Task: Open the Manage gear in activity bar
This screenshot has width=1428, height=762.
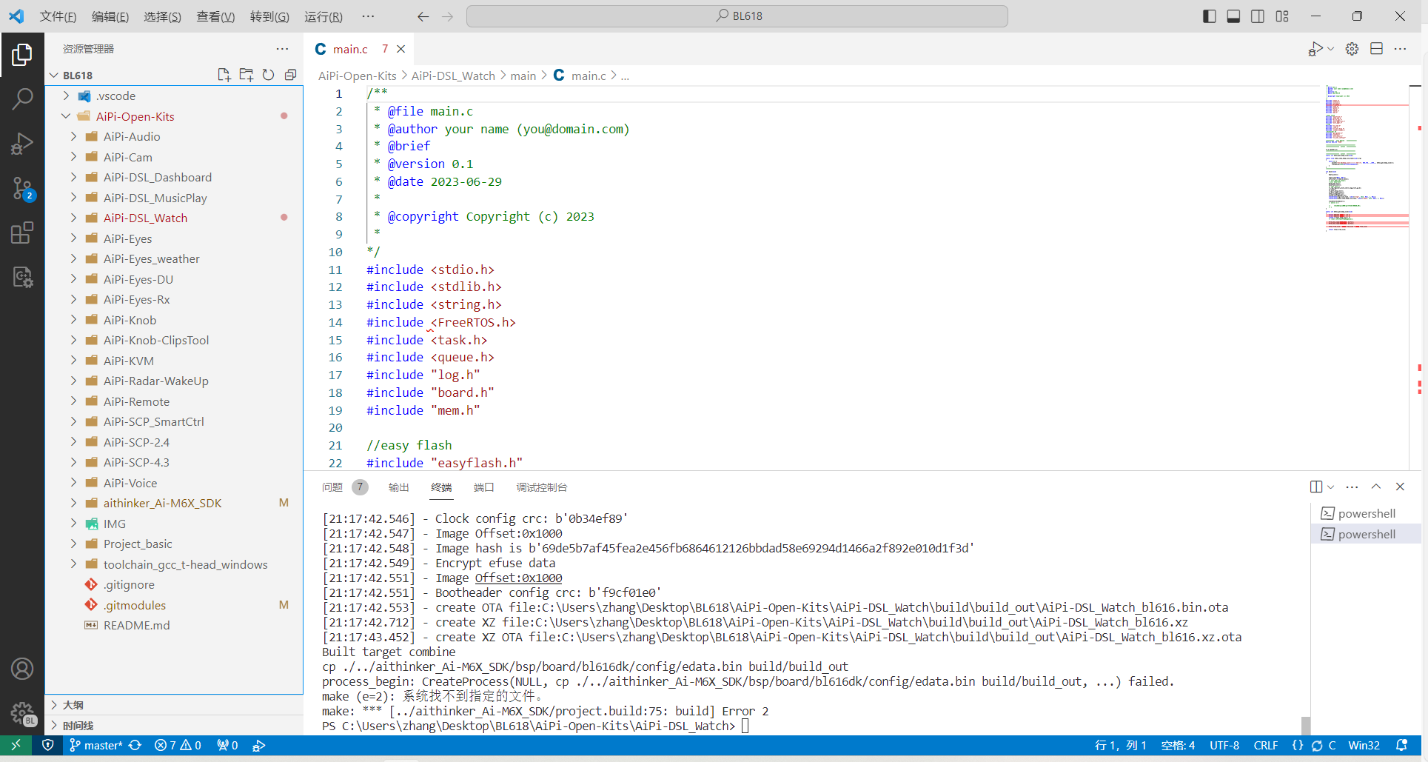Action: click(22, 713)
